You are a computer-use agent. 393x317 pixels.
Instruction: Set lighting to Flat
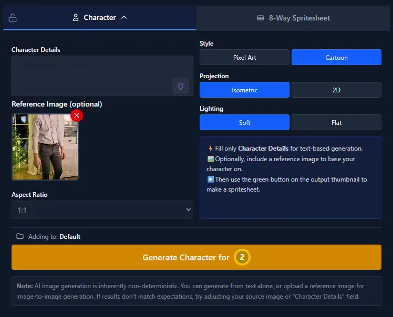point(336,123)
